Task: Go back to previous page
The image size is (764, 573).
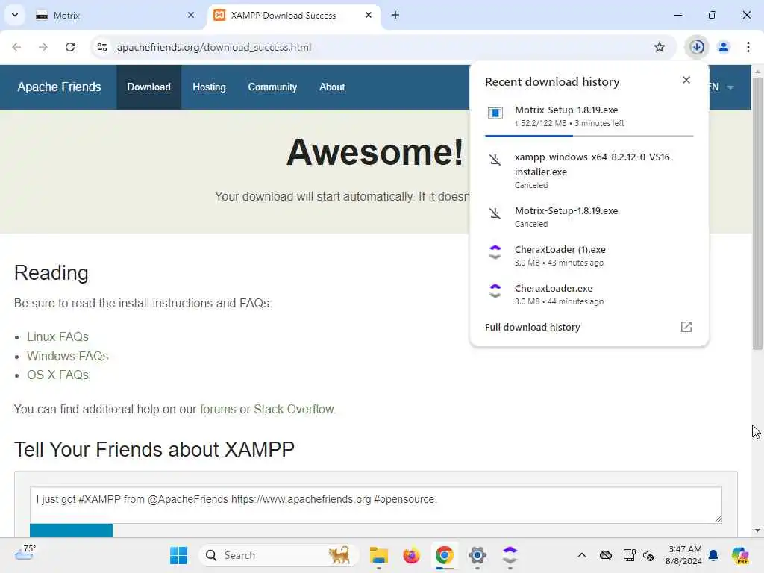Action: [x=16, y=47]
